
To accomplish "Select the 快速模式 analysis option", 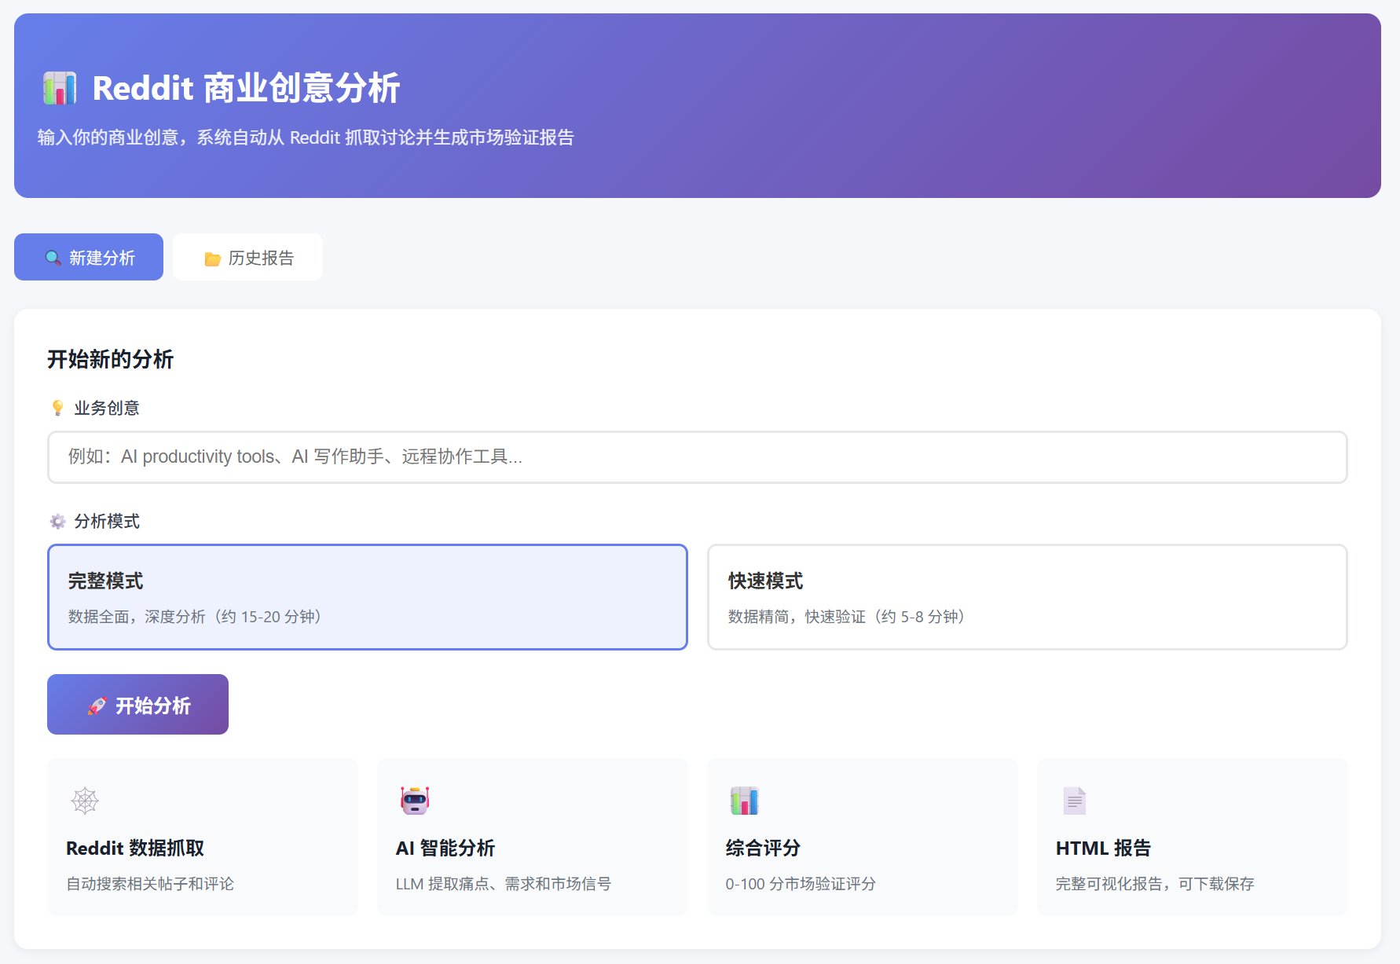I will (x=1028, y=597).
